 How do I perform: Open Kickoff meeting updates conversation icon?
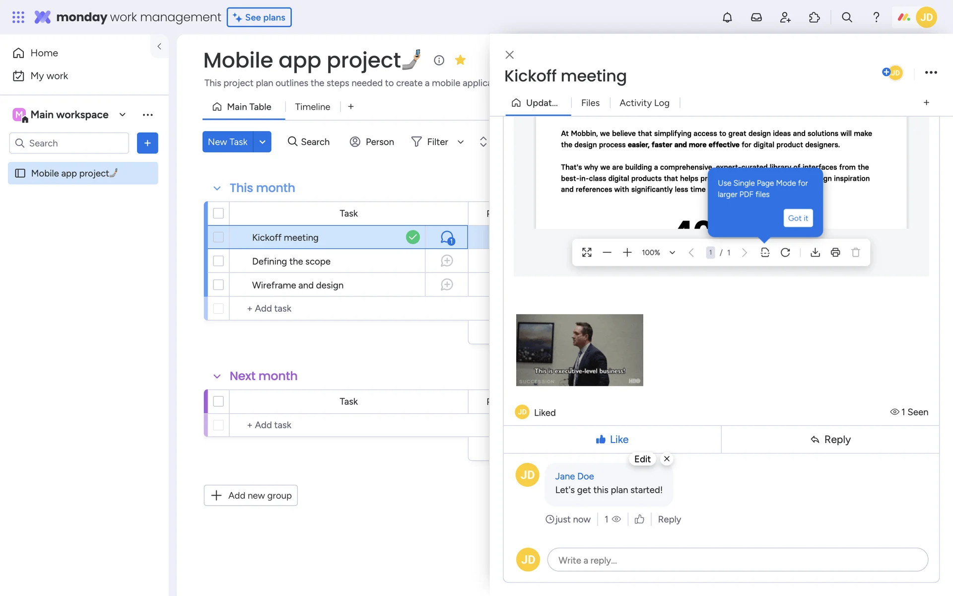click(x=447, y=237)
